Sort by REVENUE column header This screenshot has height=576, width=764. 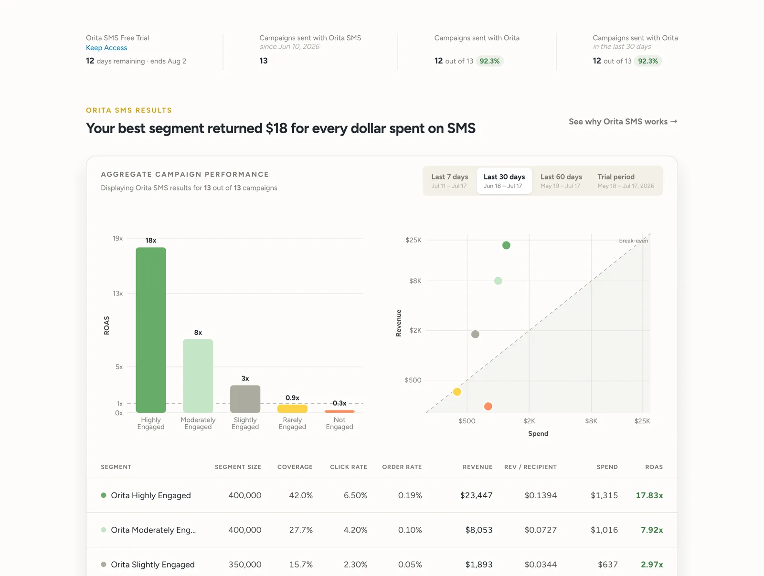click(477, 467)
